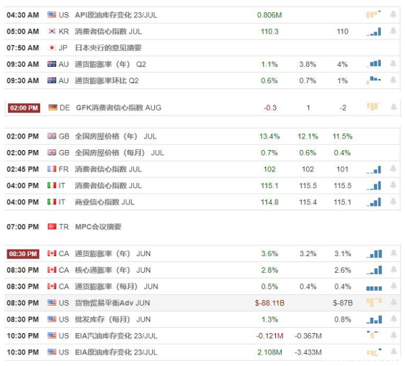Open chart icon for US 批发库存（每月）JUN
The height and width of the screenshot is (366, 405).
[374, 319]
